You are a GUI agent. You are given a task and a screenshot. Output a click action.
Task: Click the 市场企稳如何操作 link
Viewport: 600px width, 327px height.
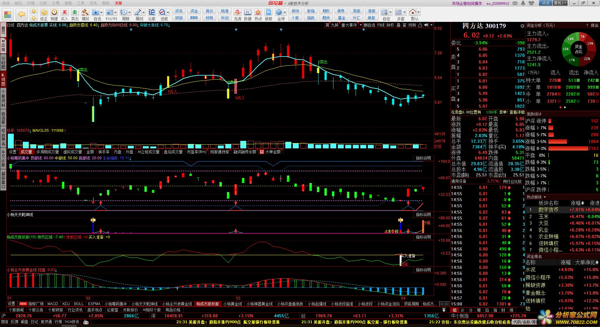[x=467, y=3]
